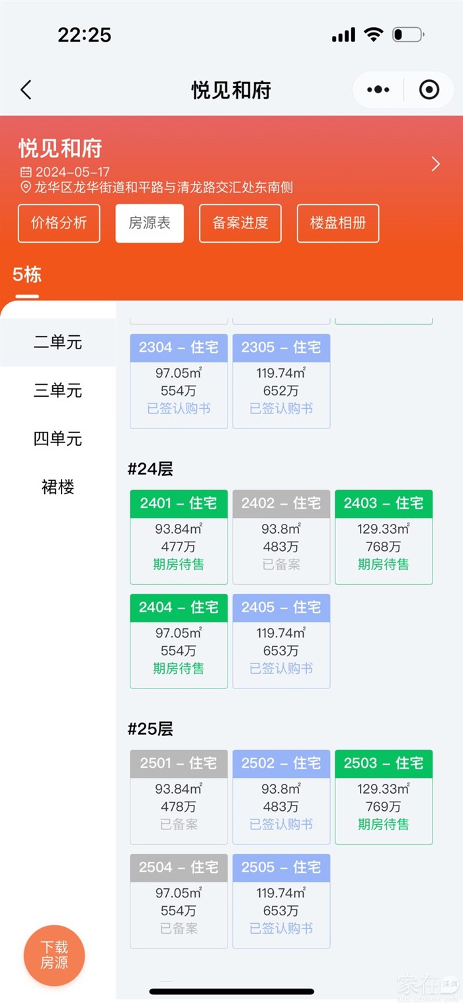This screenshot has height=1004, width=463.
Task: Select unit 2505 住宅 card
Action: [x=281, y=900]
